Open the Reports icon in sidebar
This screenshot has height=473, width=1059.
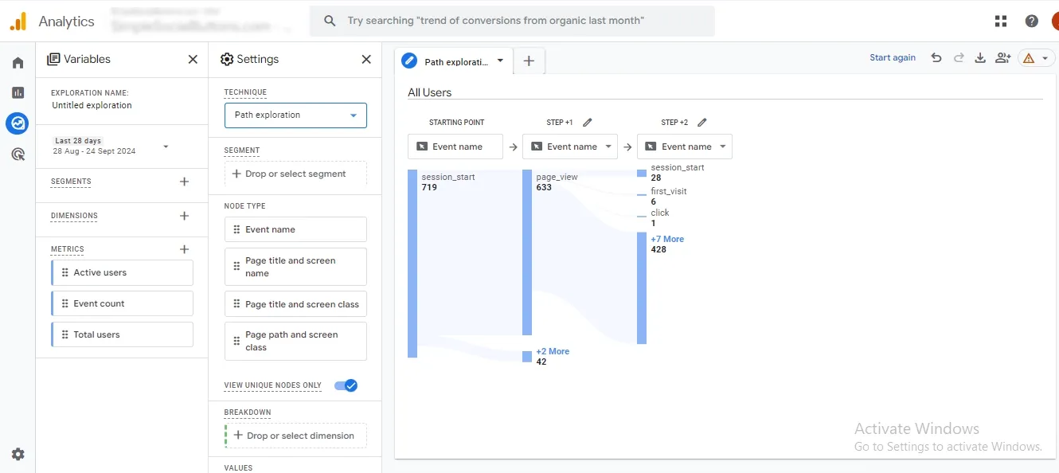[x=18, y=93]
